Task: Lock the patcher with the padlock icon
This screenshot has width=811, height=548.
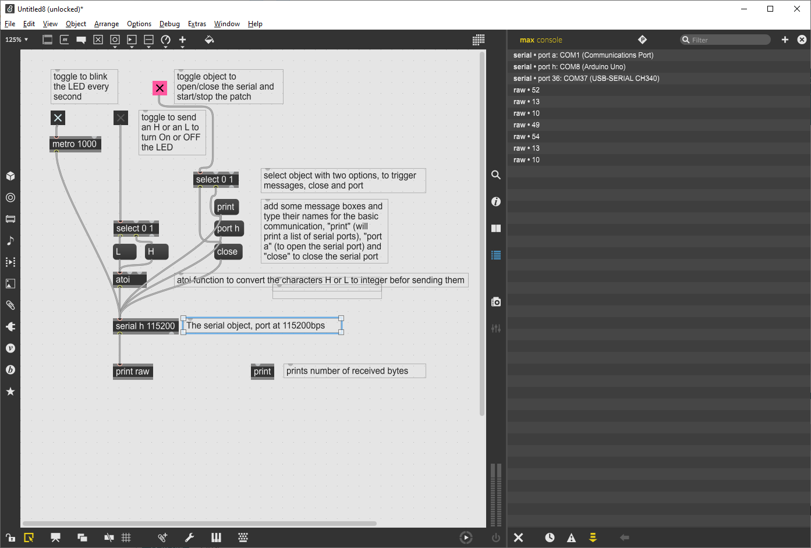Action: 9,538
